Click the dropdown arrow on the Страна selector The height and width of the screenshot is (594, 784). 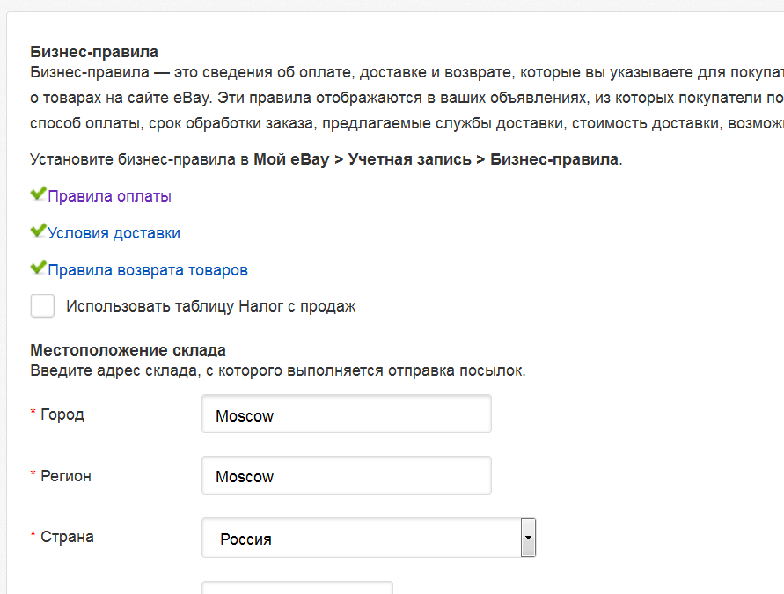point(528,538)
